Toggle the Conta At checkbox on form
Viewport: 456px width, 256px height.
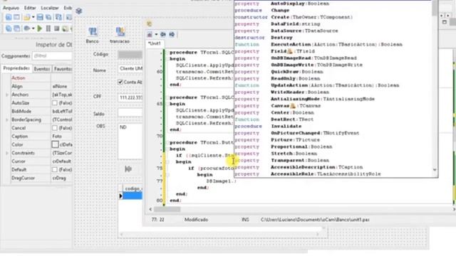coord(120,82)
